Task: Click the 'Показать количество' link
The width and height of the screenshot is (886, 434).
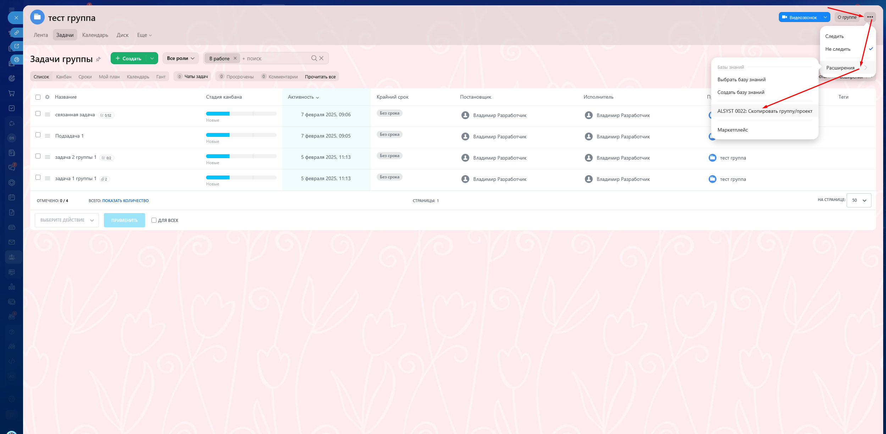Action: coord(125,201)
